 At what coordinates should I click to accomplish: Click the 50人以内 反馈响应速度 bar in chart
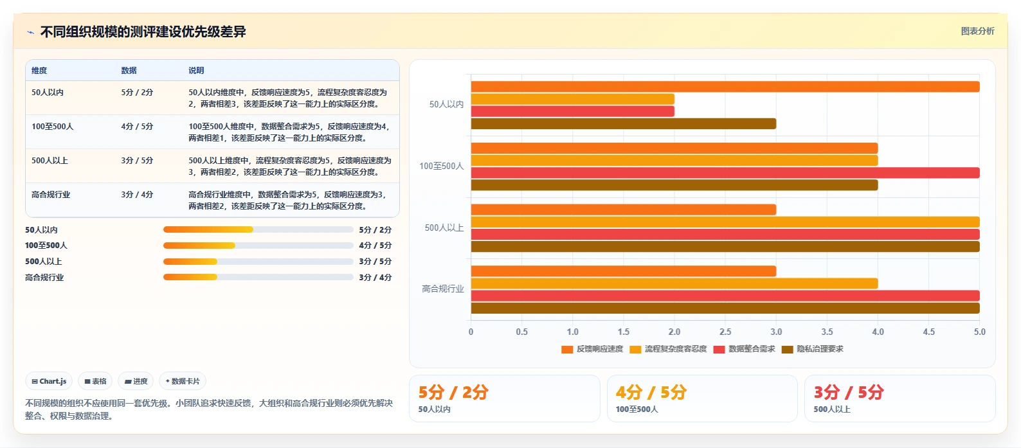pos(725,87)
